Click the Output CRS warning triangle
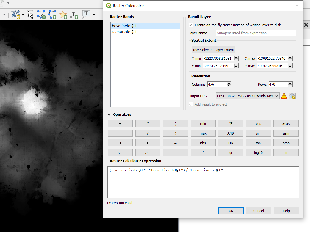 coord(284,96)
